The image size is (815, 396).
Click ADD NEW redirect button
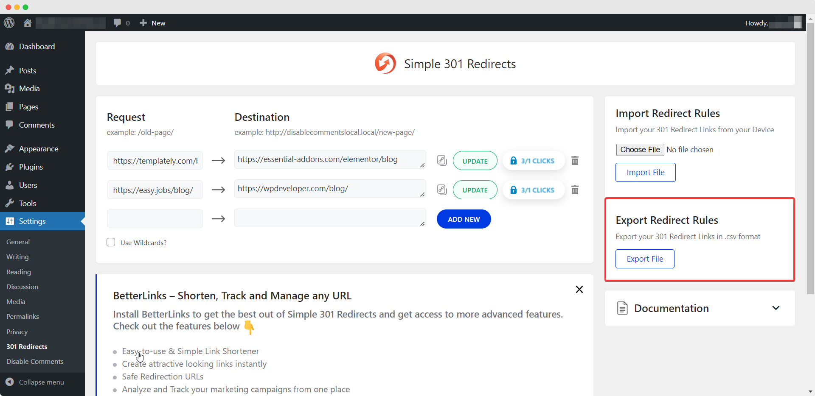coord(464,219)
